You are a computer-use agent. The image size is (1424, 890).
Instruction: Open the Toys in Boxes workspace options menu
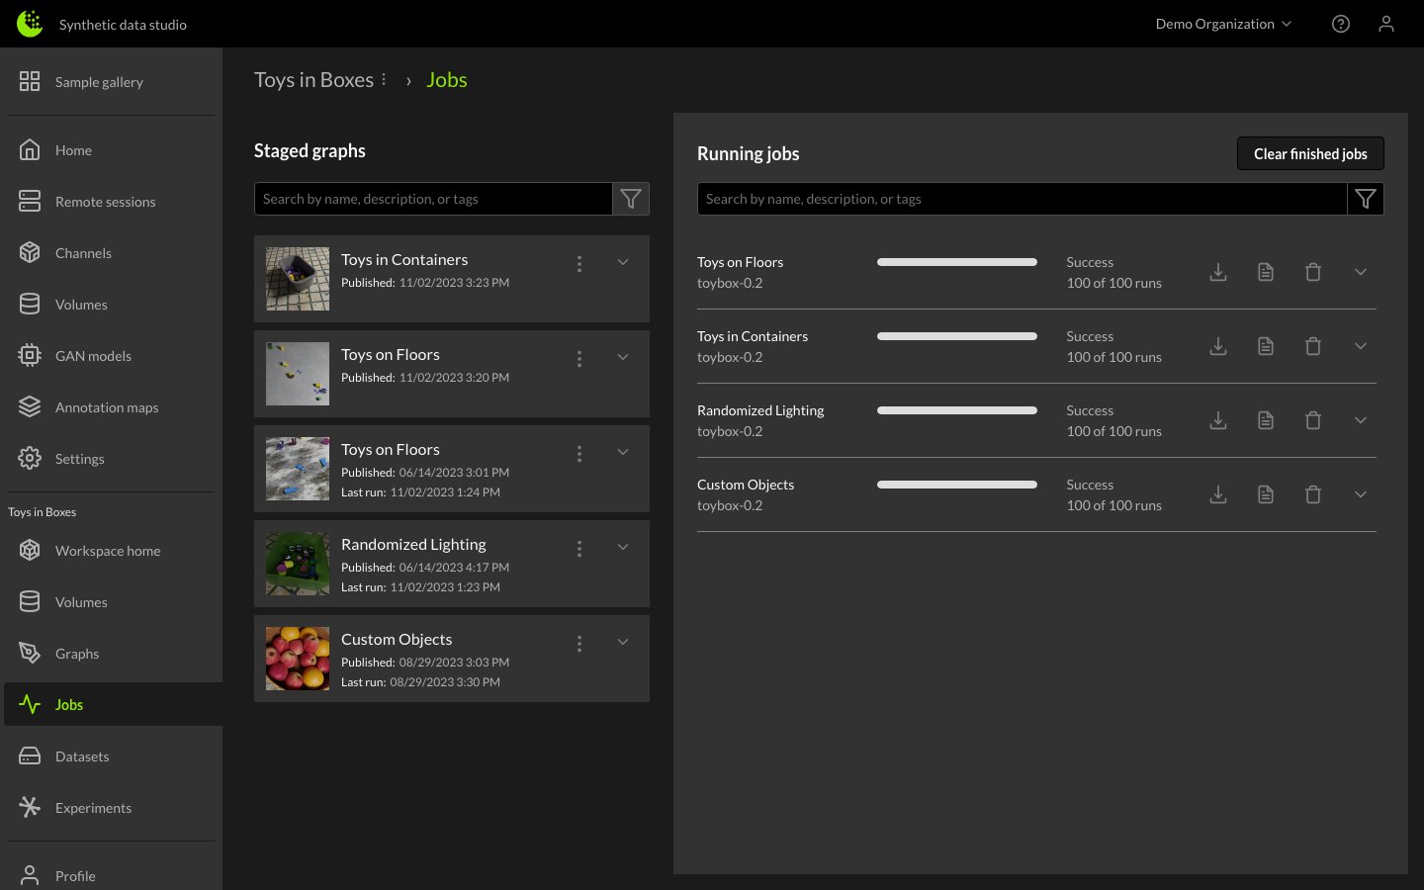[384, 80]
